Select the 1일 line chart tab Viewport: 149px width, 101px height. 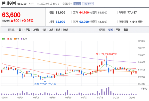(19, 30)
